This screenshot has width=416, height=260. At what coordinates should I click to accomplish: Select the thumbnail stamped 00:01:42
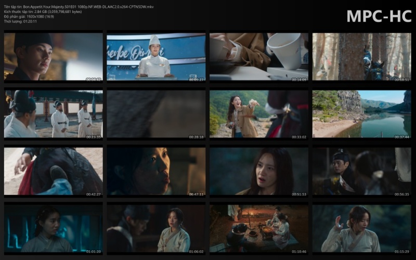coord(54,57)
